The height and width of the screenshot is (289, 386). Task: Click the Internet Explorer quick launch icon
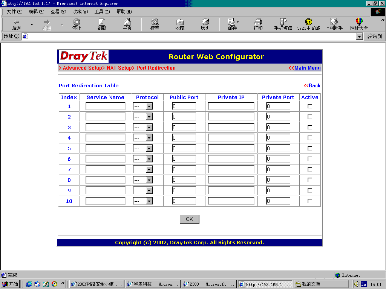[x=29, y=284]
